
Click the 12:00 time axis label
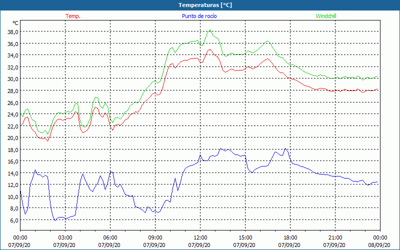click(200, 238)
